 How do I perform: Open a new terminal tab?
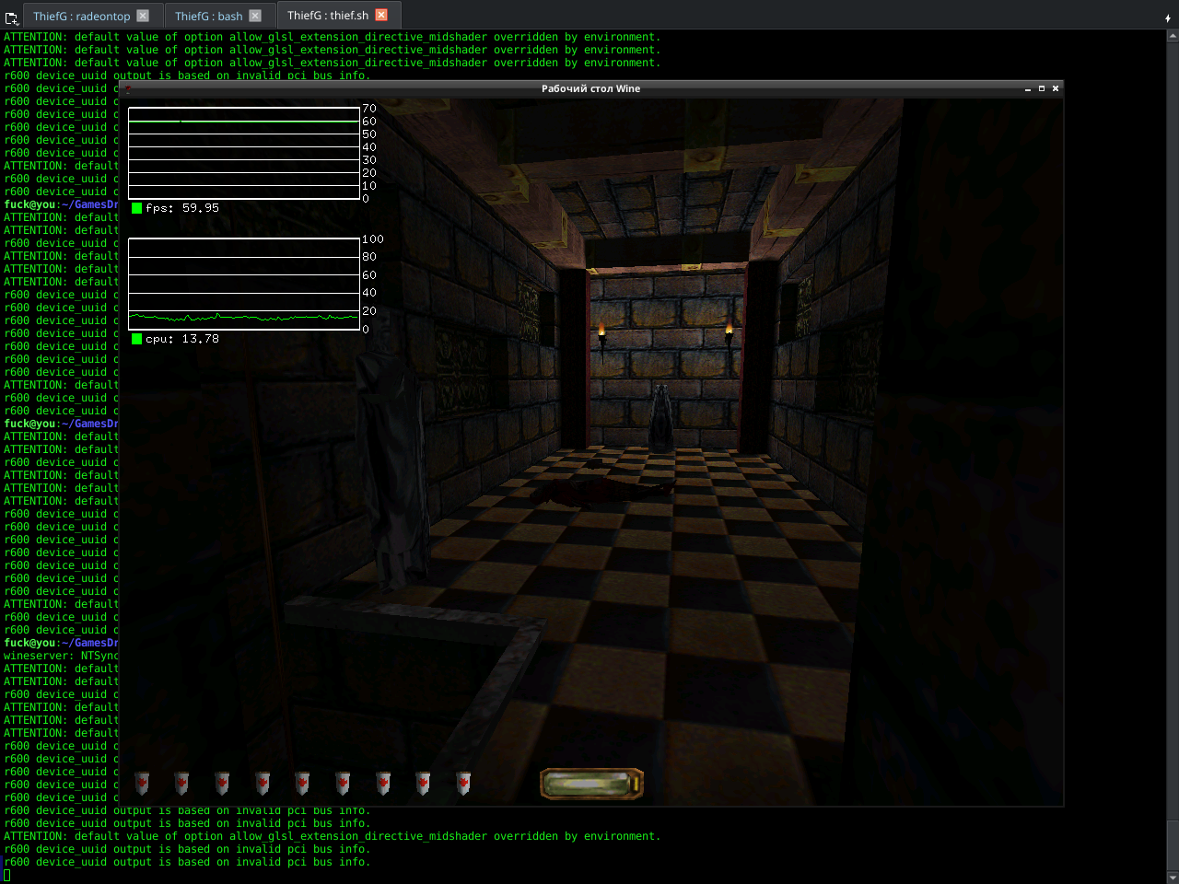click(x=11, y=17)
